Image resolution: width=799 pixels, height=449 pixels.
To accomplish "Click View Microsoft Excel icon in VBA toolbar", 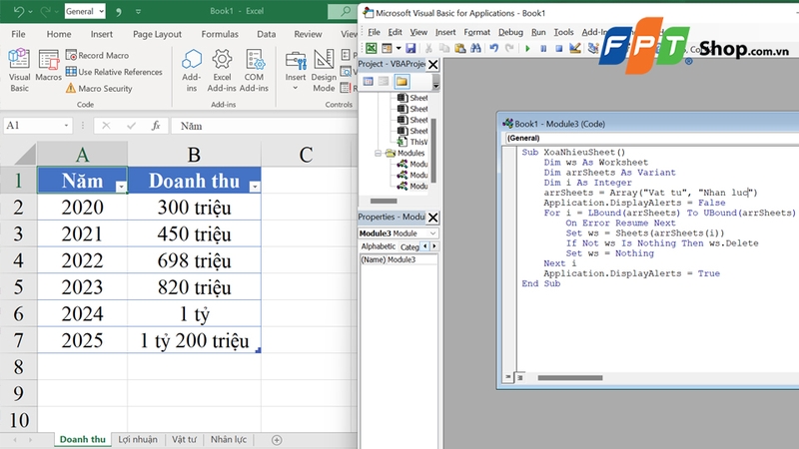I will coord(371,48).
